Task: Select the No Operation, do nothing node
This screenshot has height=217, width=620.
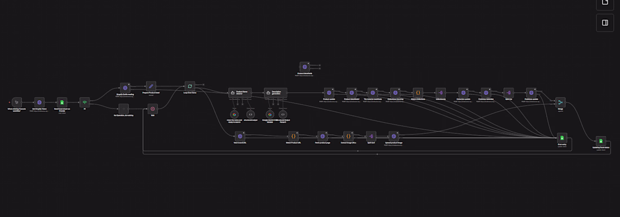Action: [x=124, y=109]
